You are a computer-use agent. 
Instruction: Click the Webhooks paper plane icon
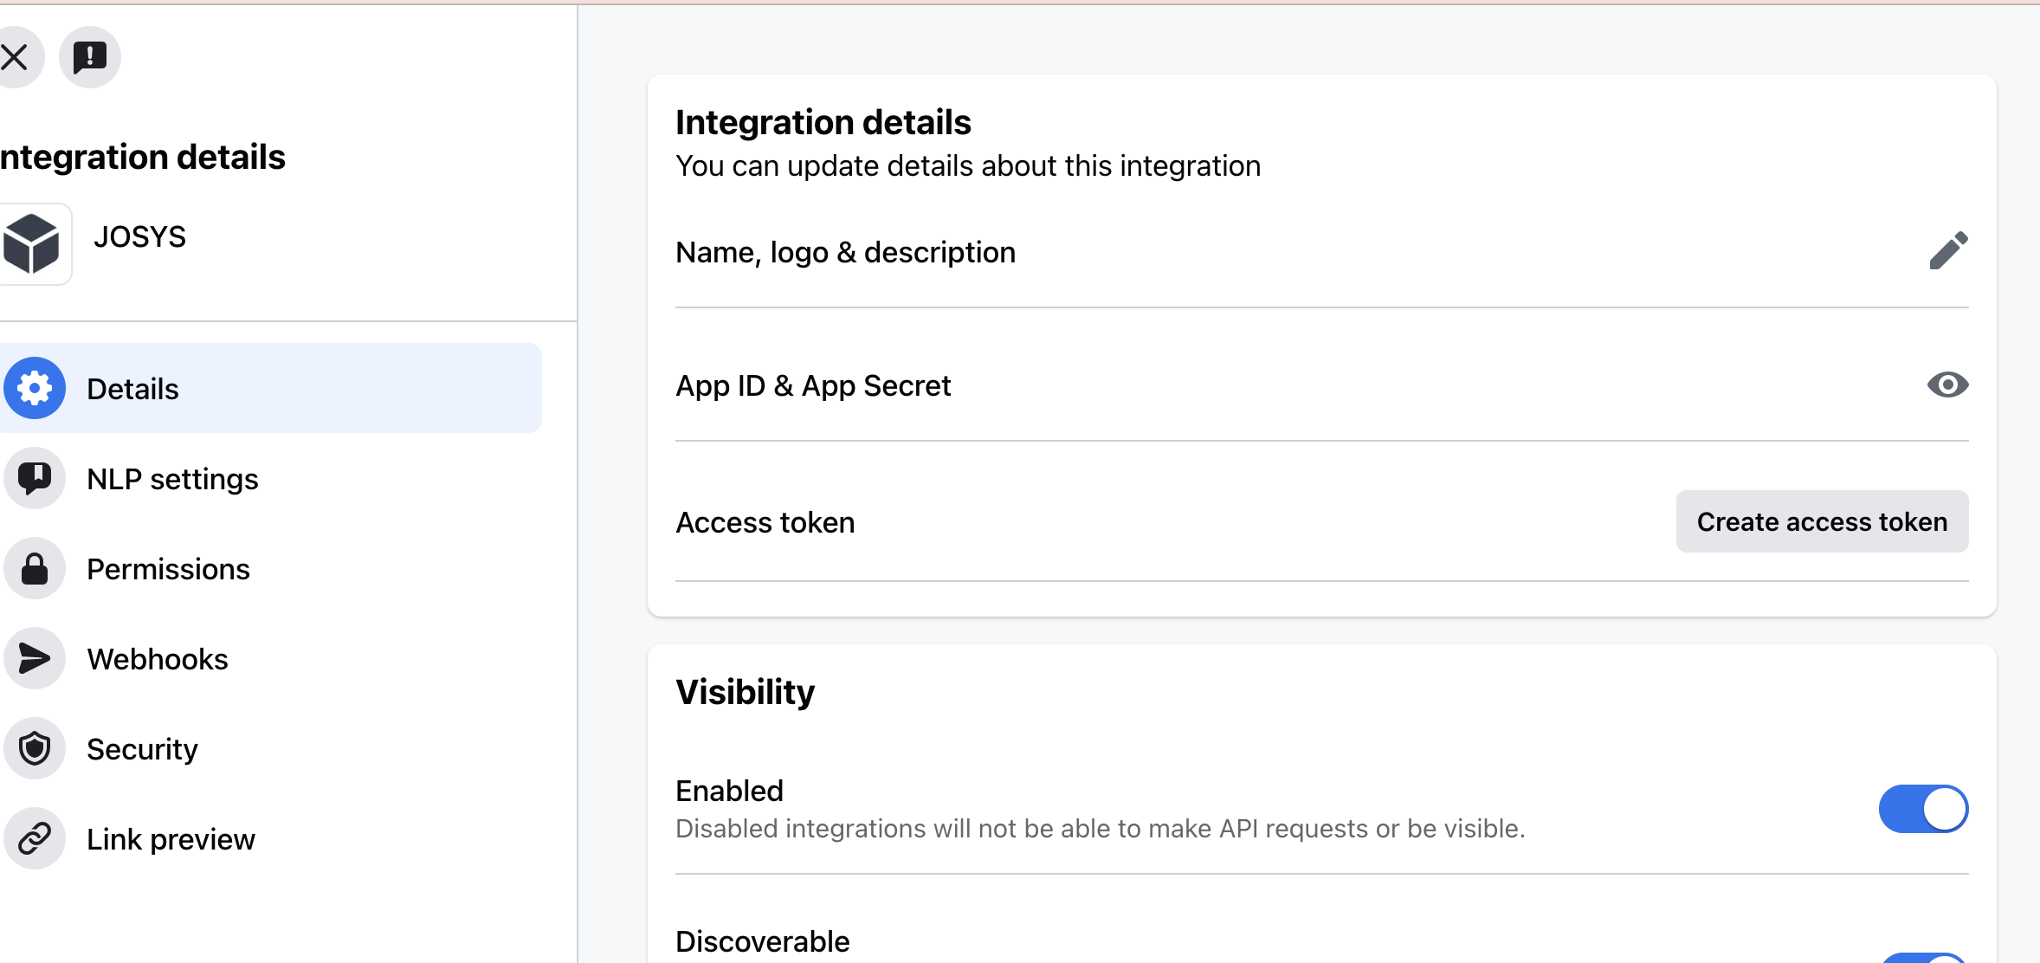(35, 659)
